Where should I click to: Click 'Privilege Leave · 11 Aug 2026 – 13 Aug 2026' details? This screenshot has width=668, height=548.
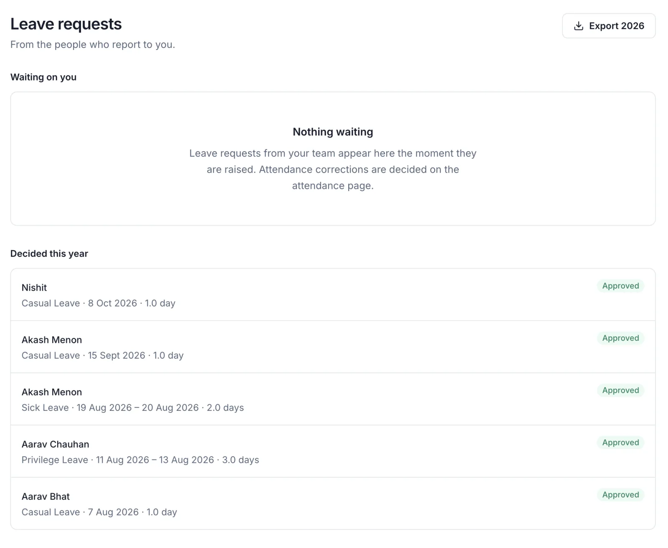click(140, 460)
